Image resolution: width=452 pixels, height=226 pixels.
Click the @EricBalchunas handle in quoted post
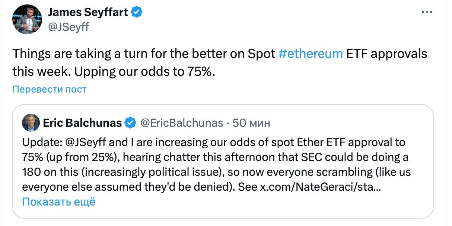181,123
